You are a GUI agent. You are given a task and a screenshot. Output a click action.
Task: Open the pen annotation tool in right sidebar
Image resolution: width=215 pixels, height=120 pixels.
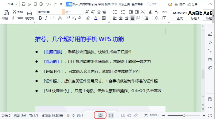[x=210, y=34]
